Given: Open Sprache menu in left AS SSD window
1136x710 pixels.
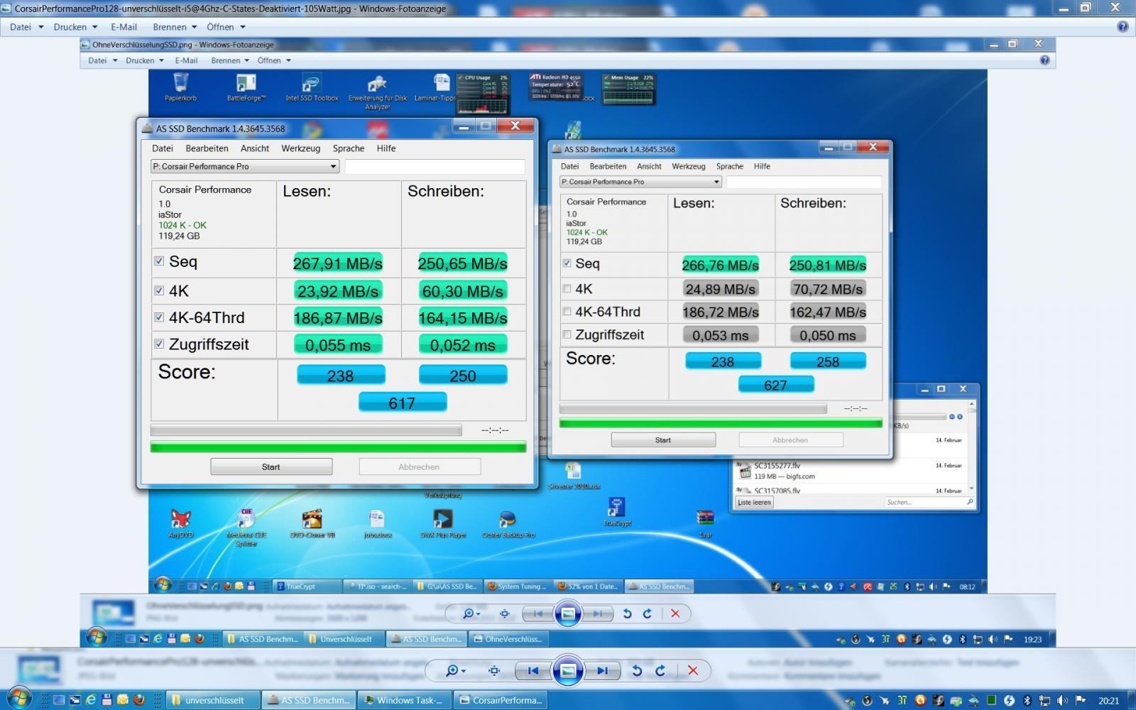Looking at the screenshot, I should pos(349,148).
